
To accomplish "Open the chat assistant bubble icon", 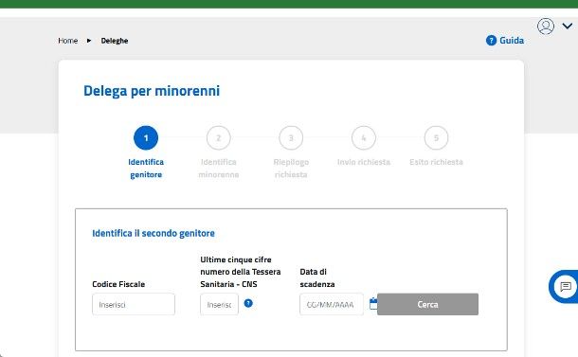I will [566, 287].
